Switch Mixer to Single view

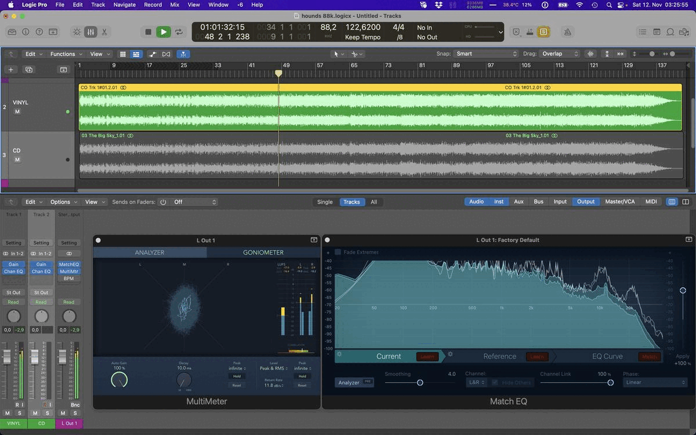[325, 202]
